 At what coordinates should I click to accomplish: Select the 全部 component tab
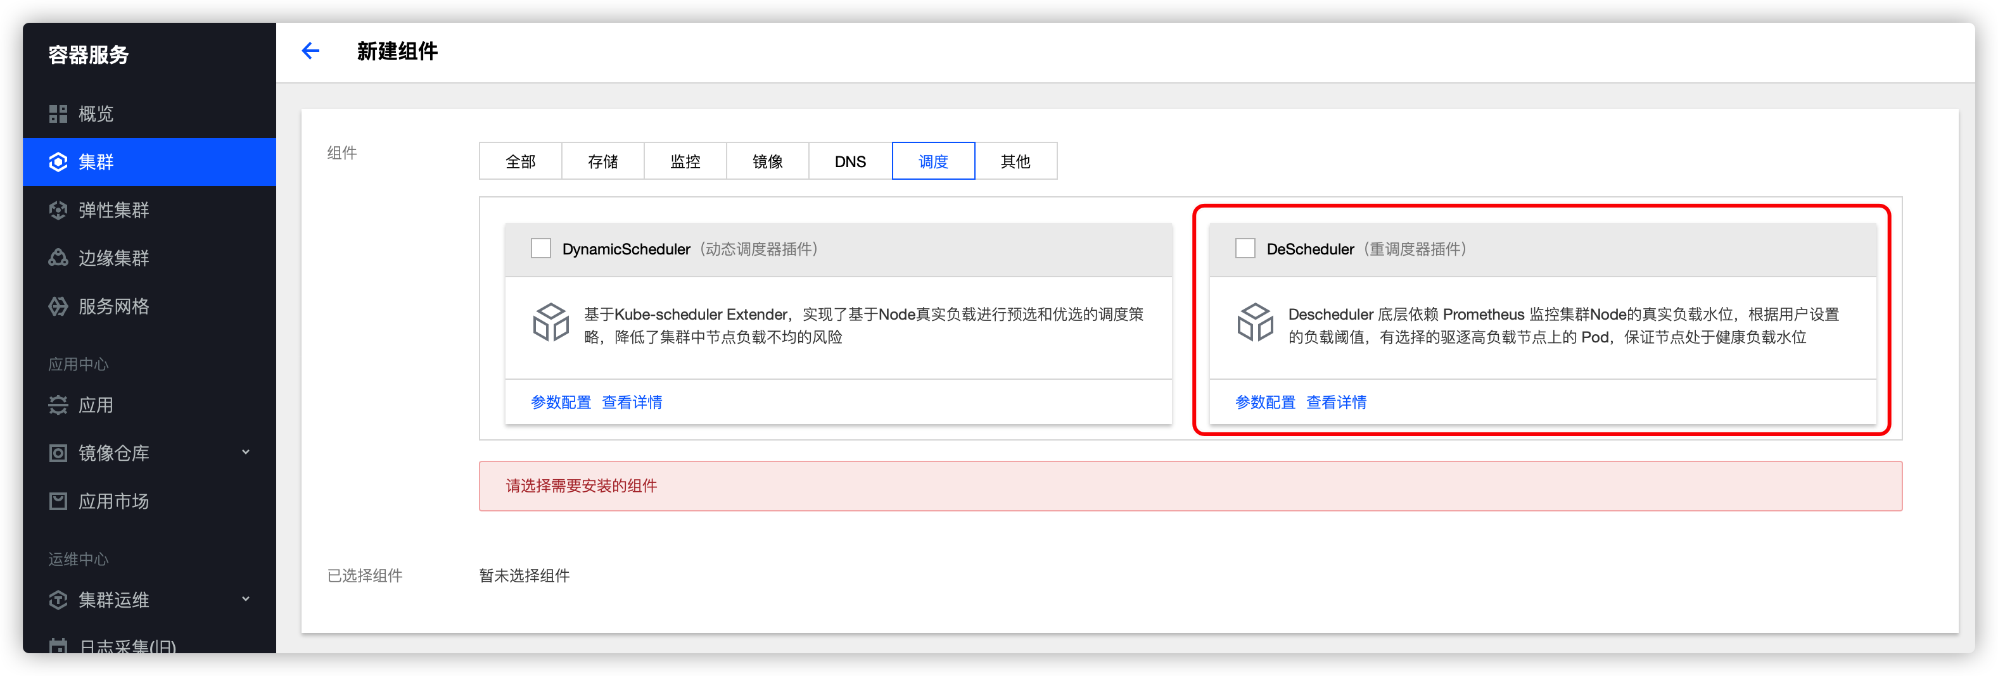(x=521, y=161)
